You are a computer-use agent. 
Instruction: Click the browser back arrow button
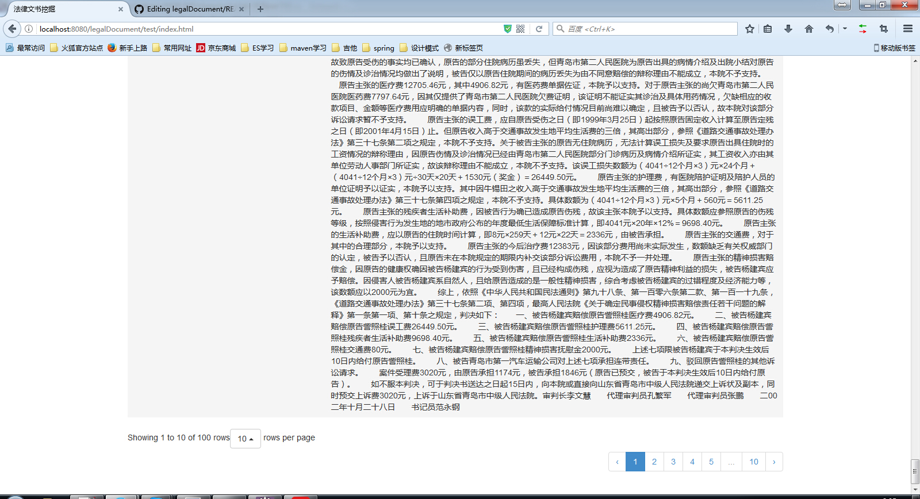pyautogui.click(x=12, y=29)
